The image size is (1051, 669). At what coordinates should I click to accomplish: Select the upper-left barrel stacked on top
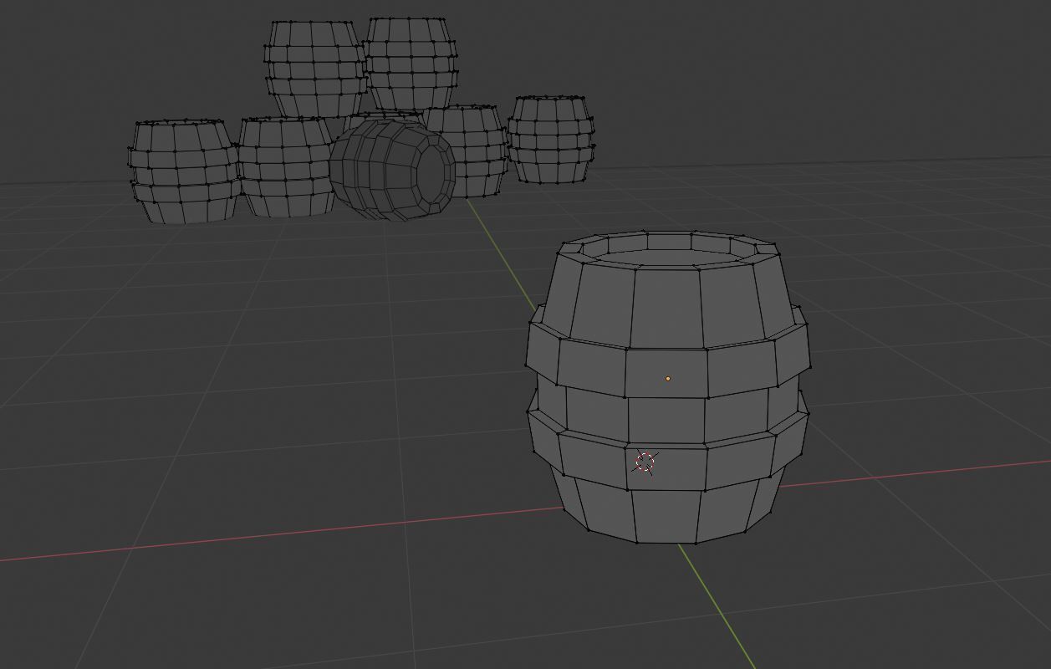[315, 69]
